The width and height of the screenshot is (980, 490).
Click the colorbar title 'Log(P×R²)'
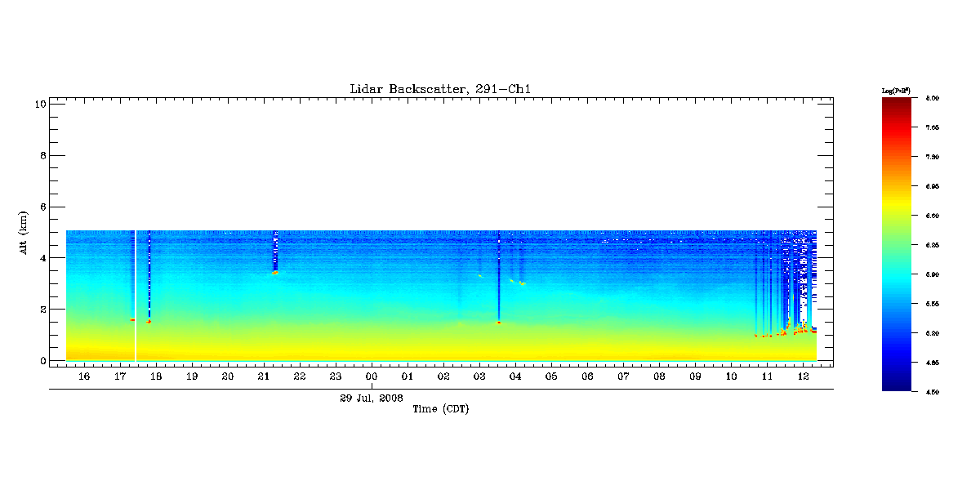[897, 89]
